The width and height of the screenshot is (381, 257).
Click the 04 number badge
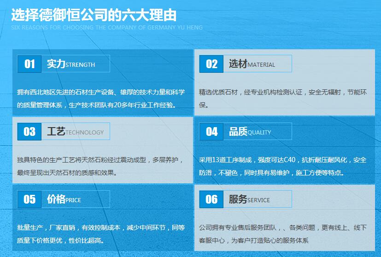(x=211, y=132)
